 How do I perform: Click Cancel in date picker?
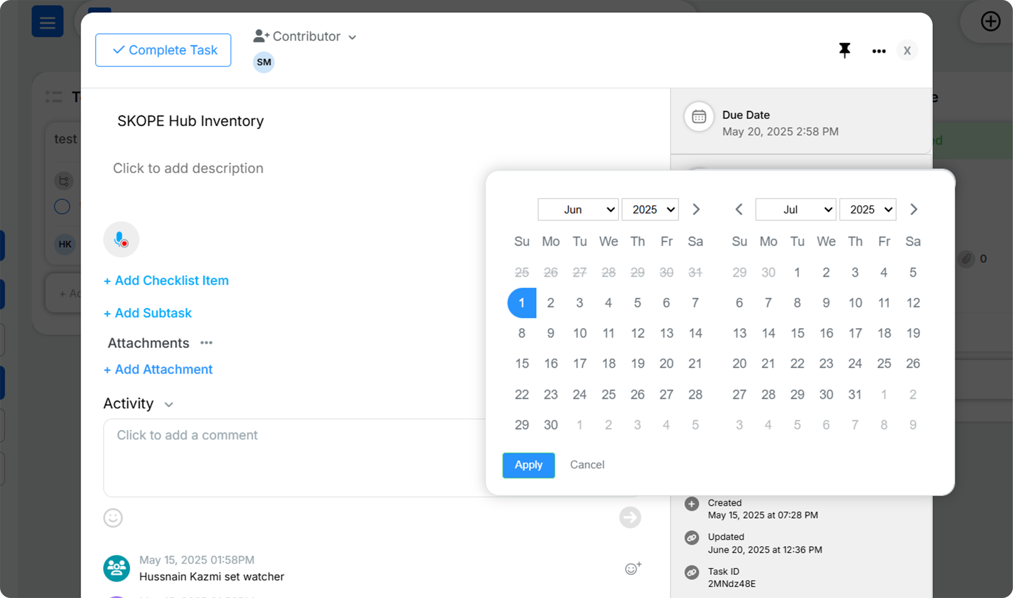pyautogui.click(x=587, y=465)
